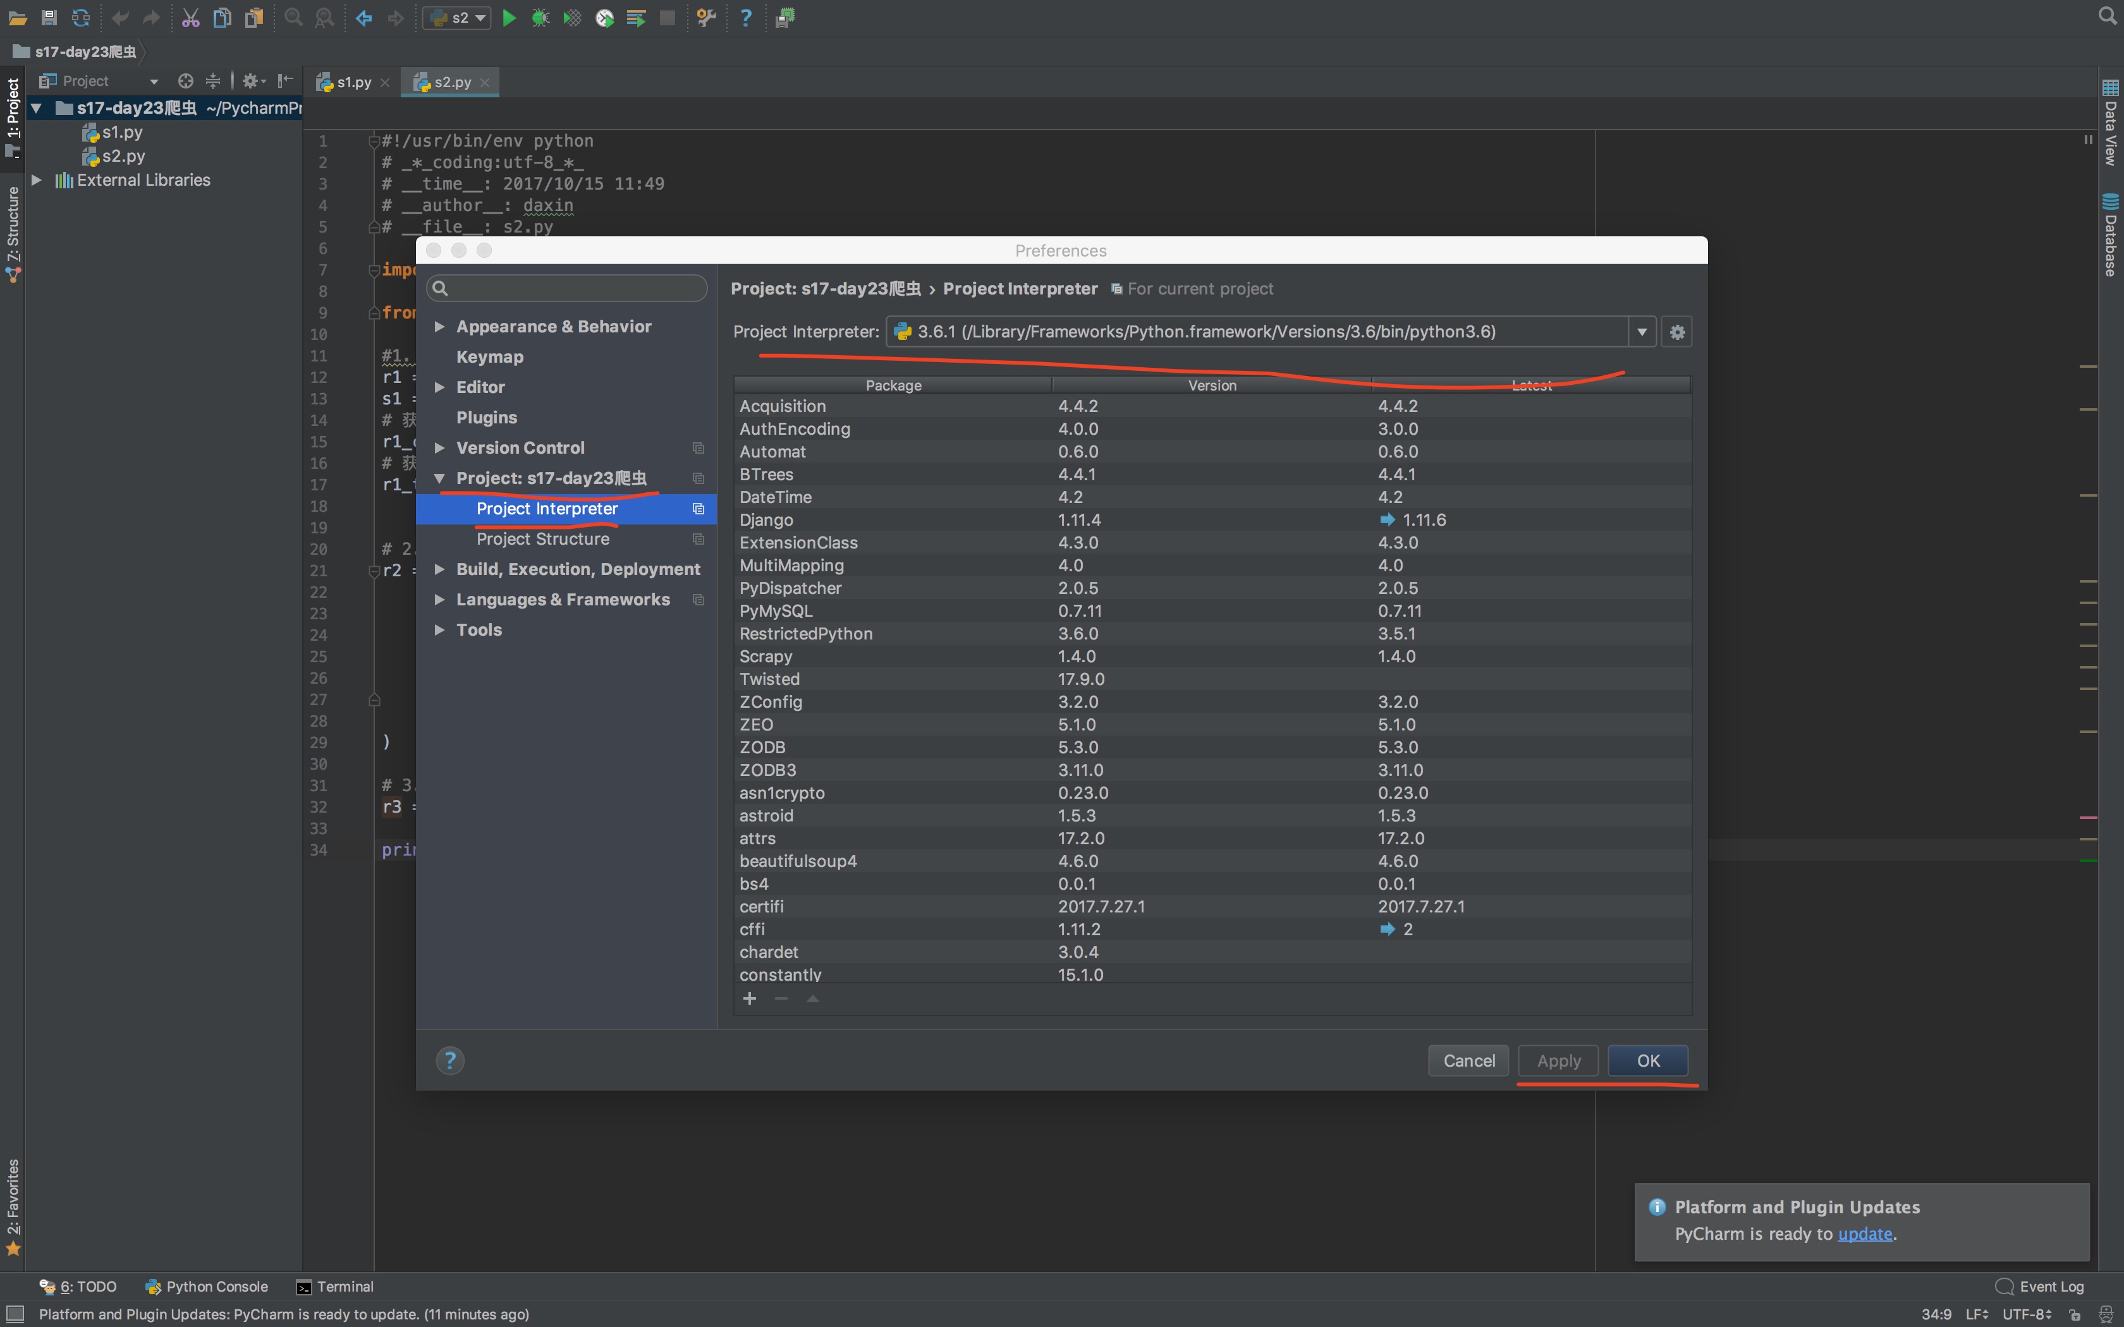2124x1327 pixels.
Task: Click the Package column header
Action: 893,385
